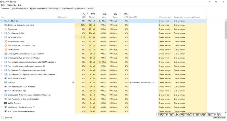Click the Служба узла: SysMain gear icon

pyautogui.click(x=5, y=33)
